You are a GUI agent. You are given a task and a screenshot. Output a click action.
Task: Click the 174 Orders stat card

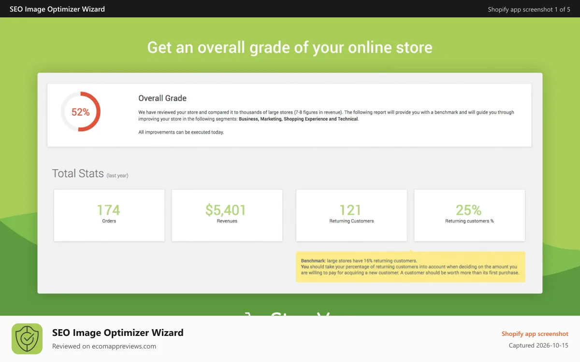109,215
